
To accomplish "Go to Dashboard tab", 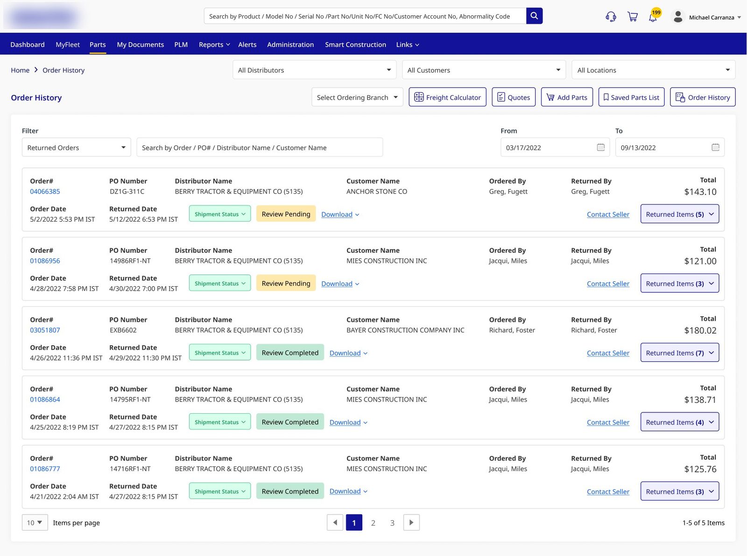I will tap(28, 44).
